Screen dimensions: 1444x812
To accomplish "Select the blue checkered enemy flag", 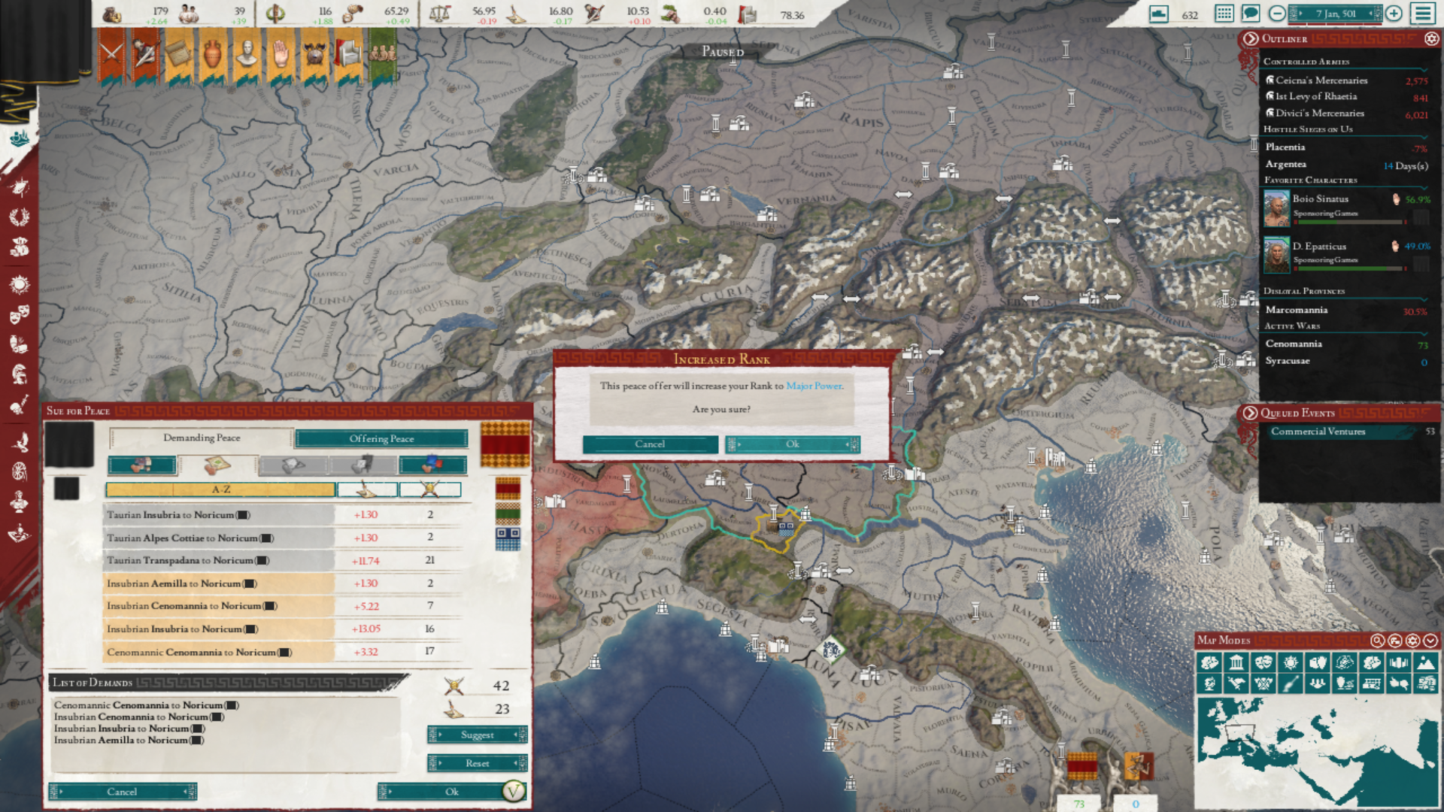I will (508, 538).
